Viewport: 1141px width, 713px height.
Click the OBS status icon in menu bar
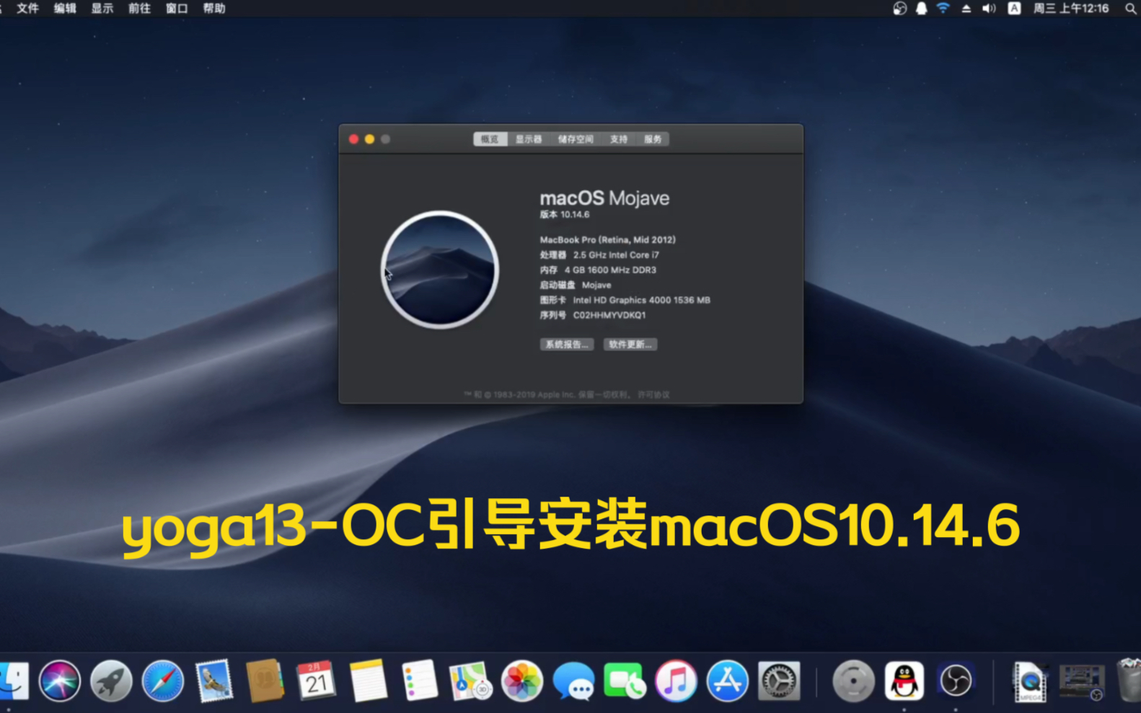(x=899, y=9)
